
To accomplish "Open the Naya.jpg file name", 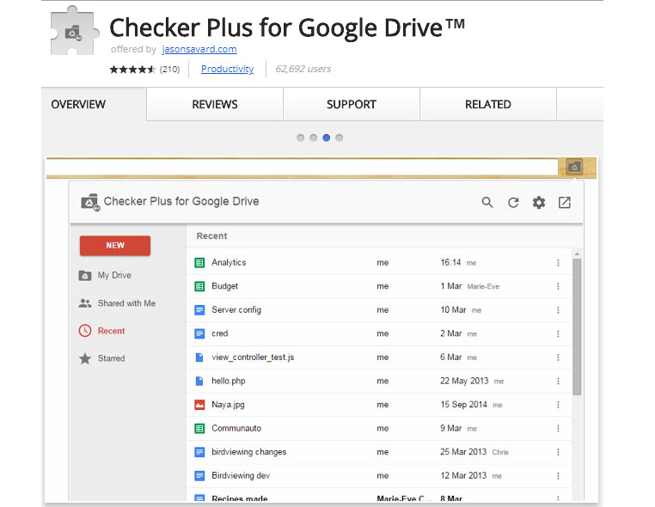I will pyautogui.click(x=228, y=405).
